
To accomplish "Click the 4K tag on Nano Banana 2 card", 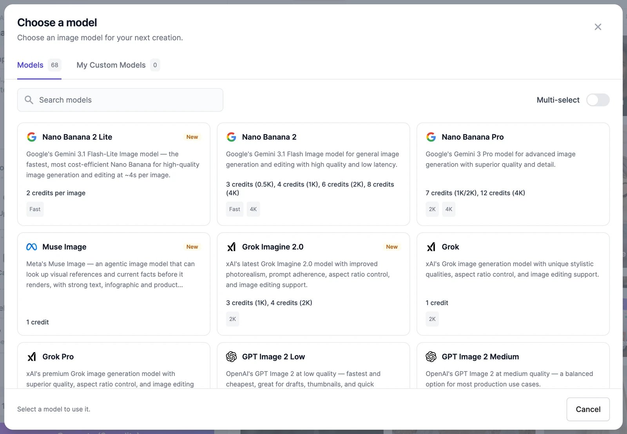I will tap(253, 209).
